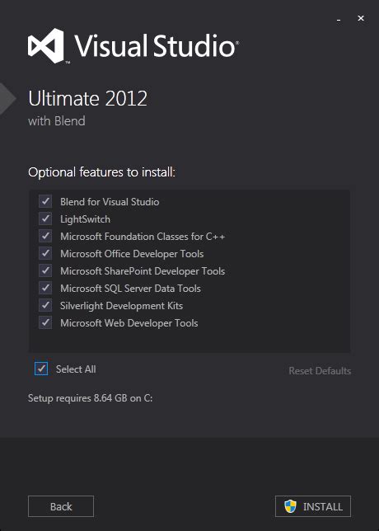Toggle Microsoft Office Developer Tools checkbox
This screenshot has height=531, width=379.
45,253
